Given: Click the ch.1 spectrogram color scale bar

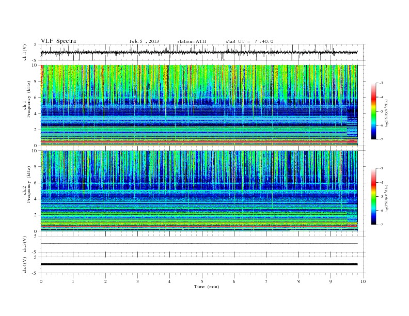Looking at the screenshot, I should coord(373,111).
